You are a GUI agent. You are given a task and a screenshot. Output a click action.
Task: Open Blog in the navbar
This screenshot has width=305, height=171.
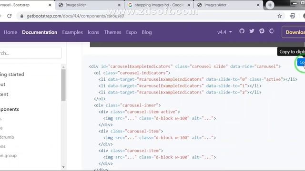(x=147, y=32)
